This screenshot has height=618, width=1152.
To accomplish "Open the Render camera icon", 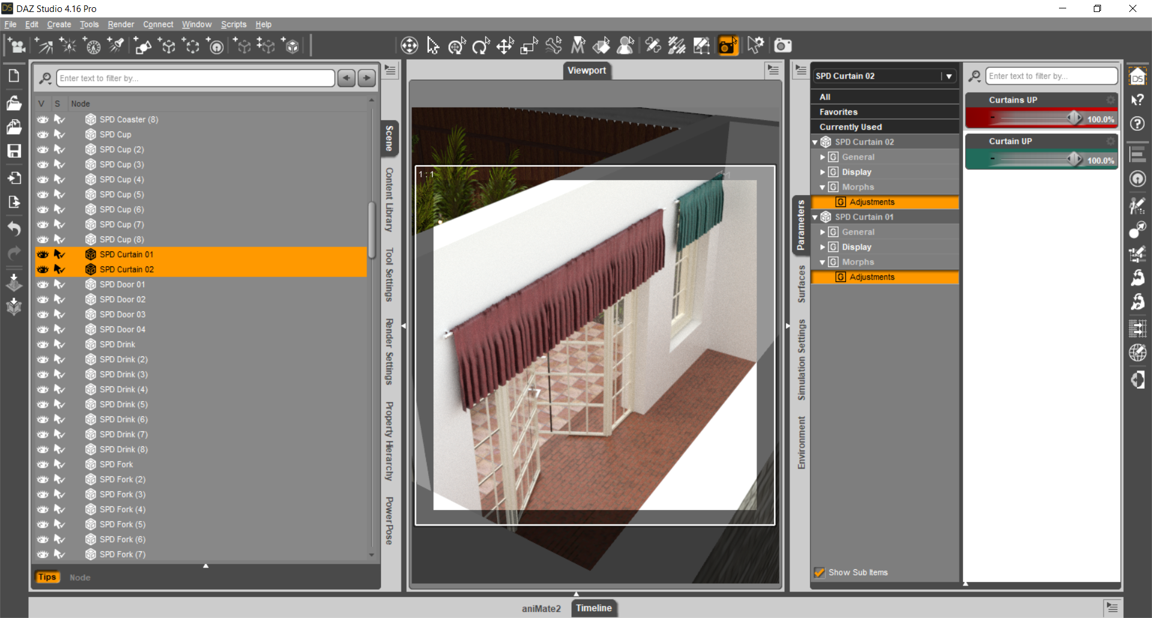I will [x=782, y=46].
